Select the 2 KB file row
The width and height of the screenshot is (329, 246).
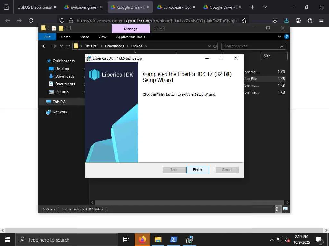coord(264,72)
